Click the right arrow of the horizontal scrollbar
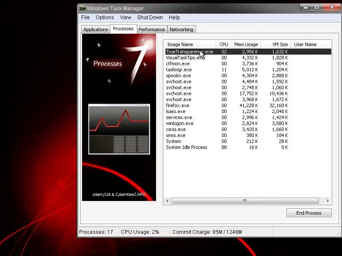342x256 pixels. 327,201
